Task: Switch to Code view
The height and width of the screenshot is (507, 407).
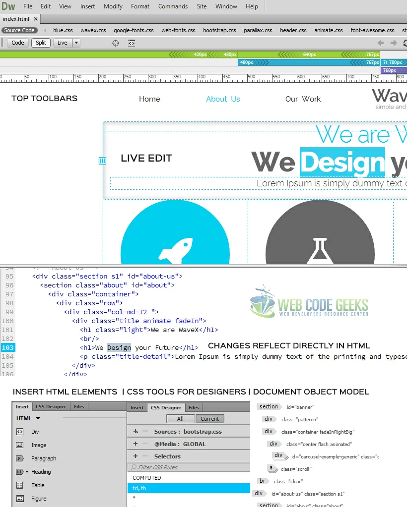Action: pyautogui.click(x=18, y=43)
